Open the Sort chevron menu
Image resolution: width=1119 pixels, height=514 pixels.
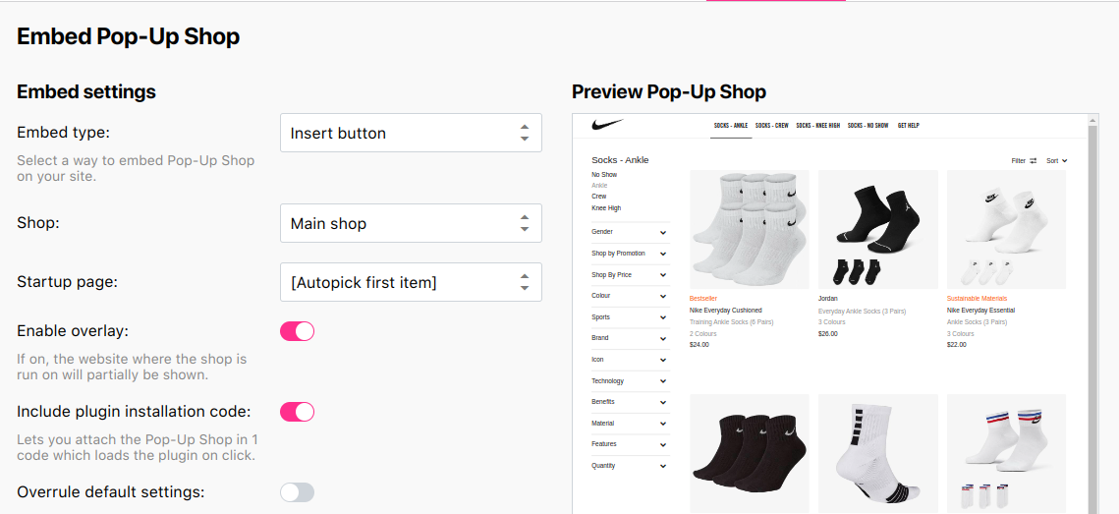(1065, 160)
